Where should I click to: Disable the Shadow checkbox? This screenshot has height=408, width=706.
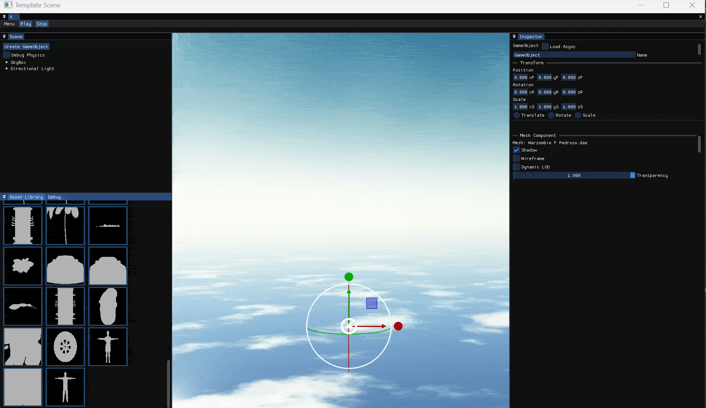tap(517, 150)
